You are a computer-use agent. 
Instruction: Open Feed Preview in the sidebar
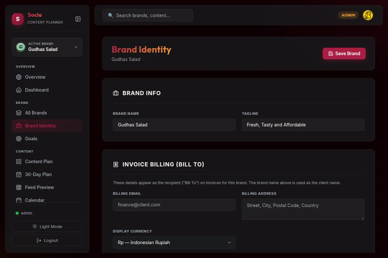(47, 187)
